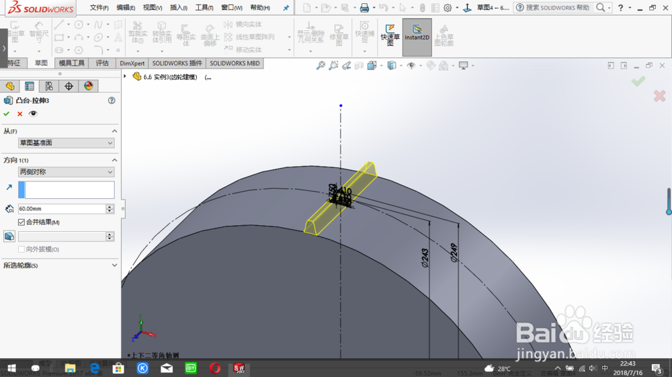Collapse the 从(F) section
This screenshot has width=672, height=377.
pyautogui.click(x=114, y=130)
